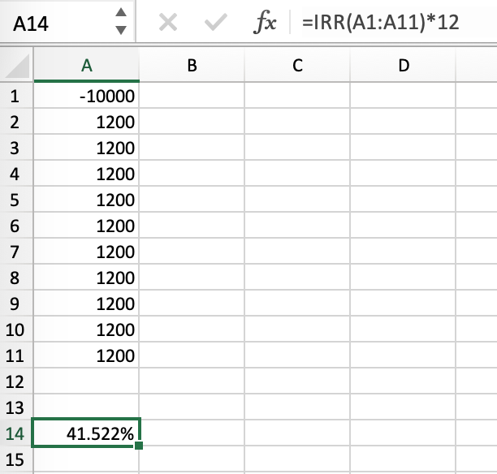The width and height of the screenshot is (497, 474).
Task: Click empty cell A12
Action: click(86, 381)
